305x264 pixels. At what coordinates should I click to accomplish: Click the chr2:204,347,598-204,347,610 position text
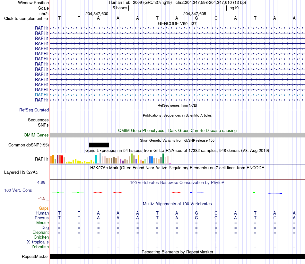(211, 3)
